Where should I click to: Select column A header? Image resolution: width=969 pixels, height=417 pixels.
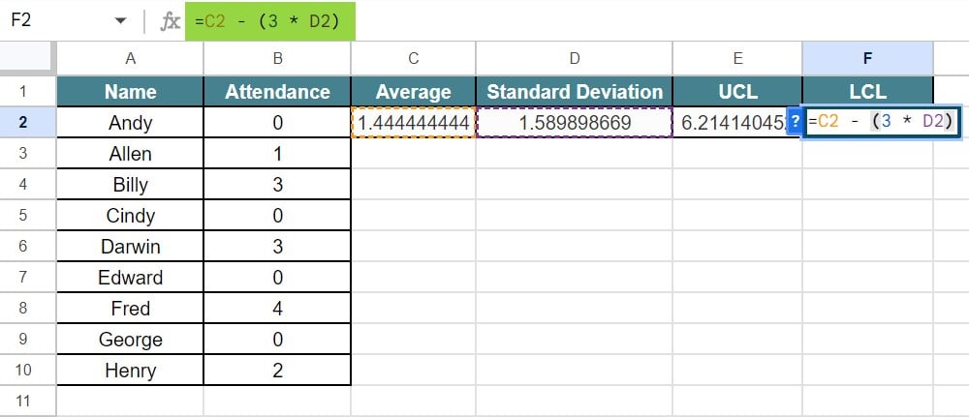pyautogui.click(x=130, y=59)
